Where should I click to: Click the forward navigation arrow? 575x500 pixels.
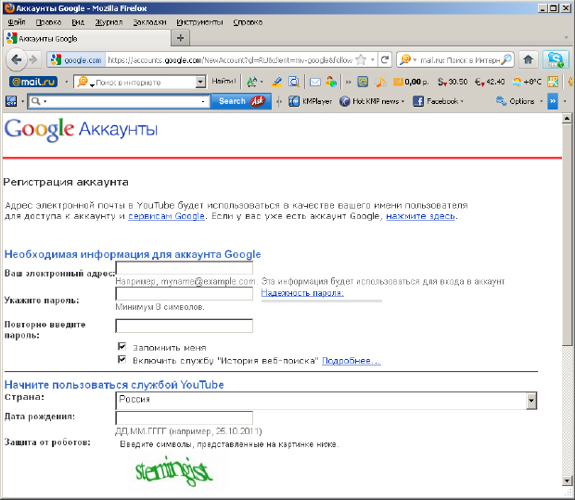point(33,59)
